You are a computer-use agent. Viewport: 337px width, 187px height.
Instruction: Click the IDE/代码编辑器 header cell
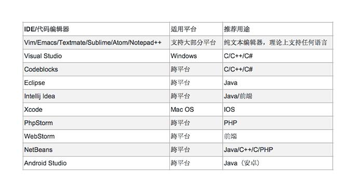point(96,29)
